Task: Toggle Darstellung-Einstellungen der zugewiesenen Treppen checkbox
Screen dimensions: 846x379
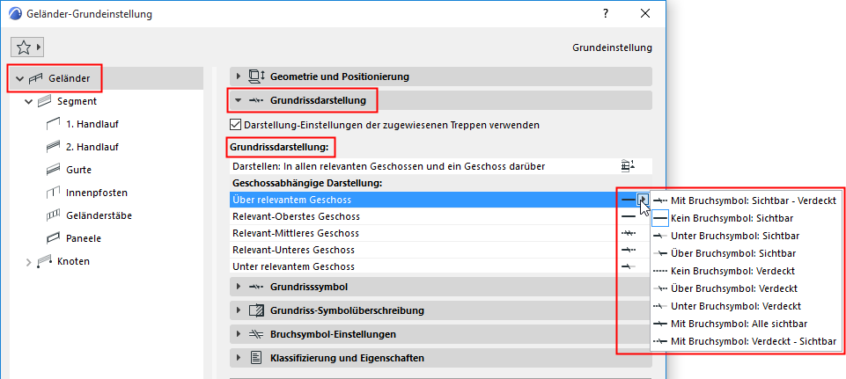Action: tap(235, 125)
